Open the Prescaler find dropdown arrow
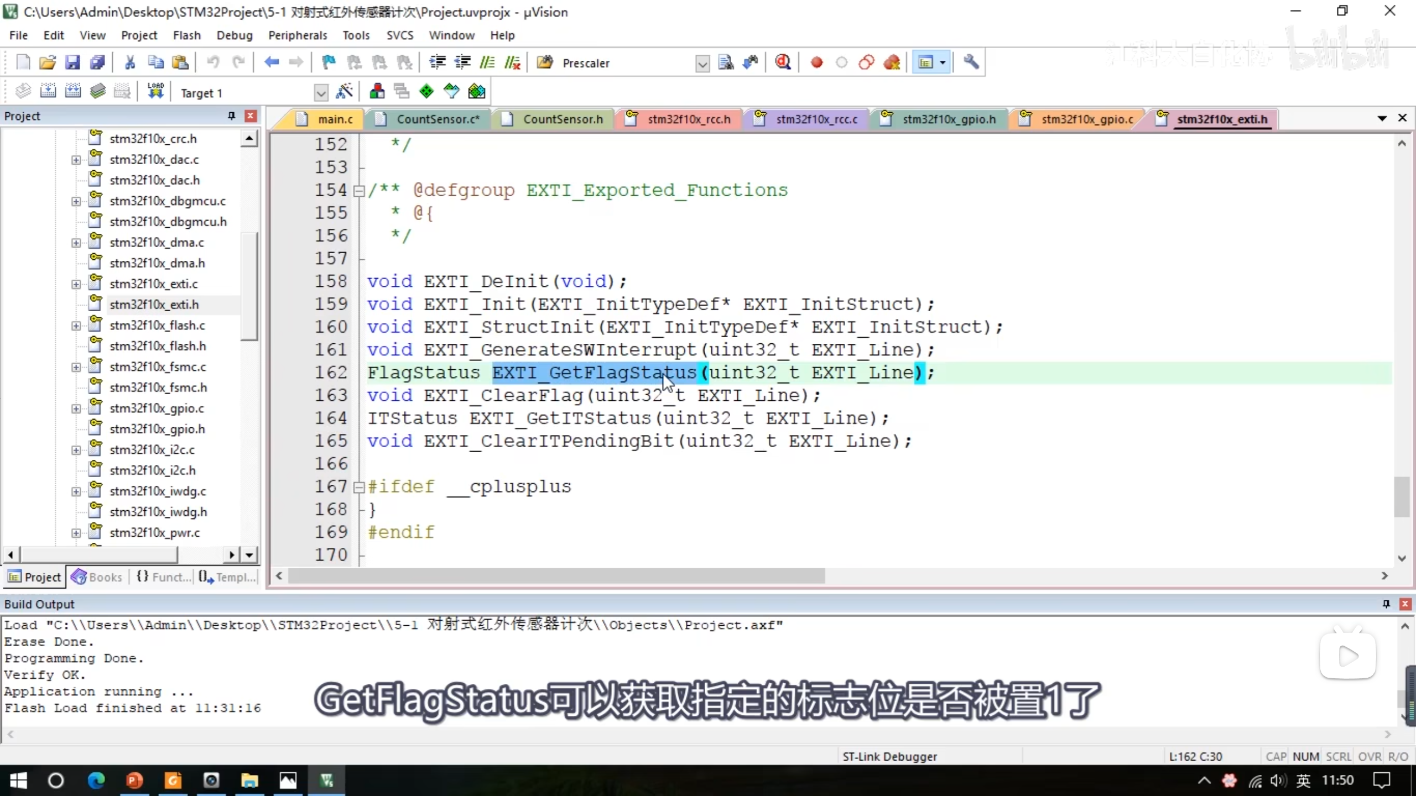The height and width of the screenshot is (796, 1416). click(x=702, y=64)
